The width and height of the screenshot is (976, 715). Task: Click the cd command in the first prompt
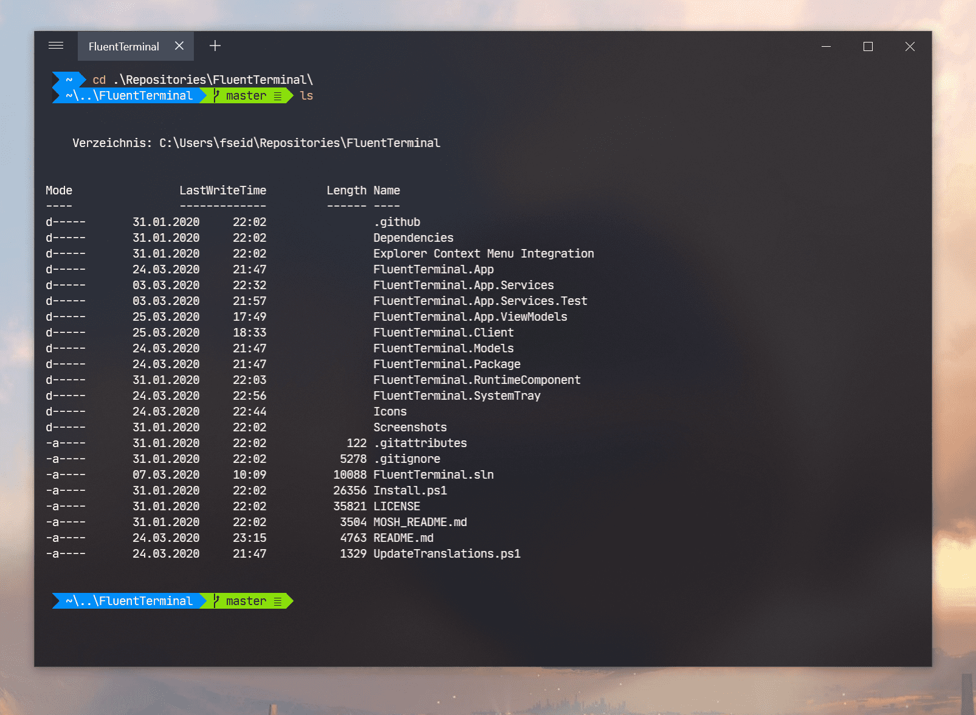tap(99, 79)
